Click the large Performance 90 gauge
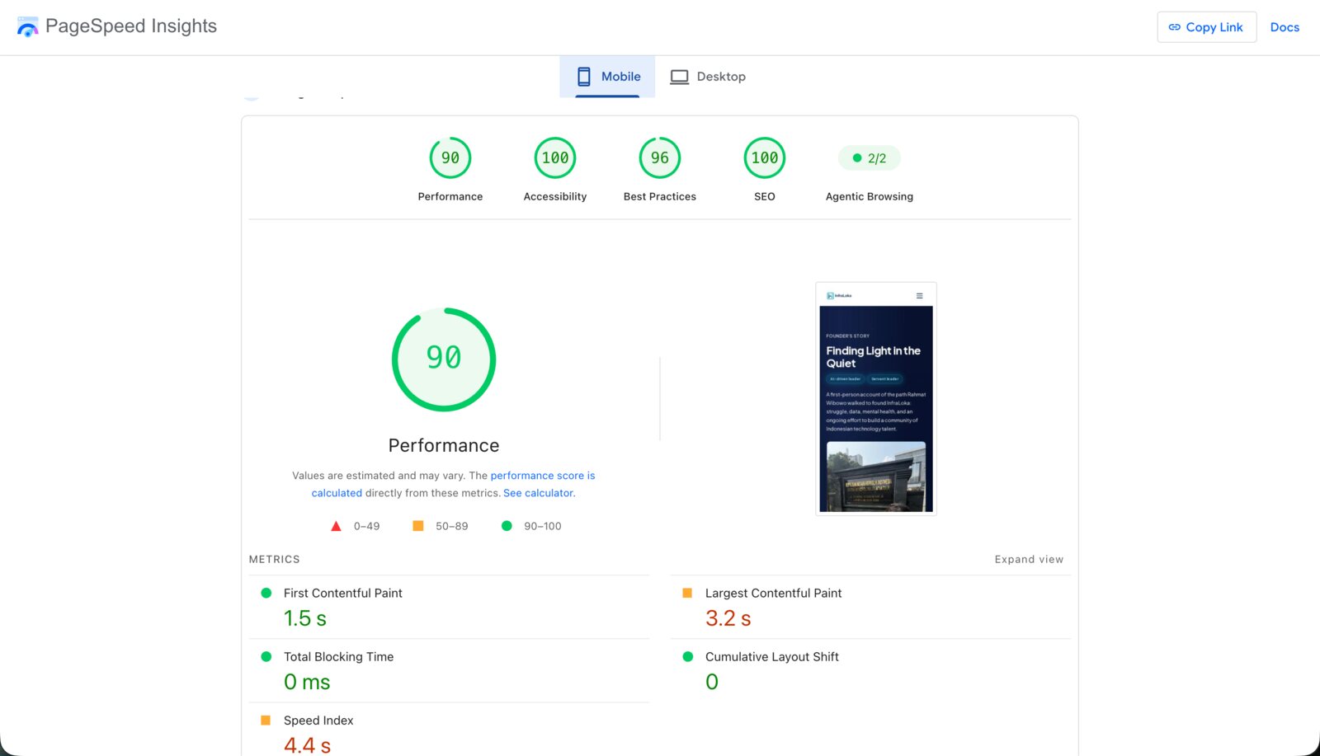Image resolution: width=1320 pixels, height=756 pixels. click(x=444, y=359)
